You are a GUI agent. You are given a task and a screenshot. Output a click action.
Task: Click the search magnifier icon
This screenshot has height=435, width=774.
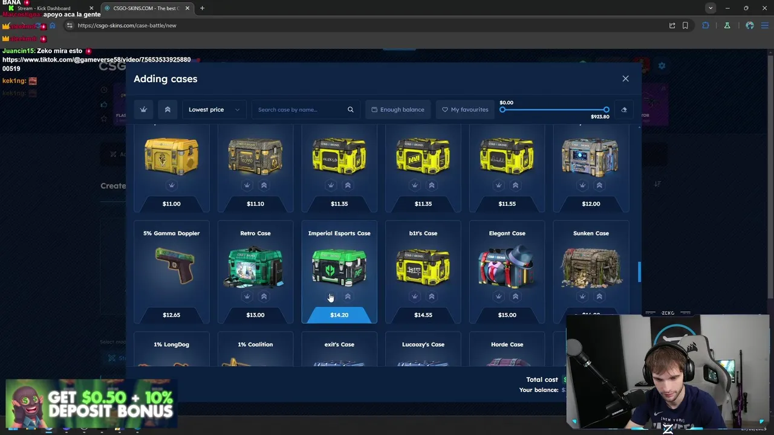[x=350, y=109]
